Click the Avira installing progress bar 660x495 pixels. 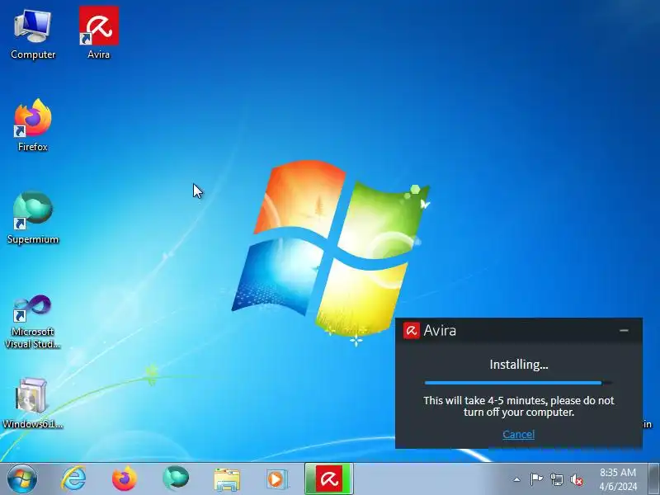(519, 383)
